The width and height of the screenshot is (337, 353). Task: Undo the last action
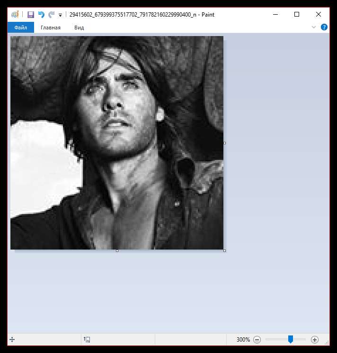41,15
